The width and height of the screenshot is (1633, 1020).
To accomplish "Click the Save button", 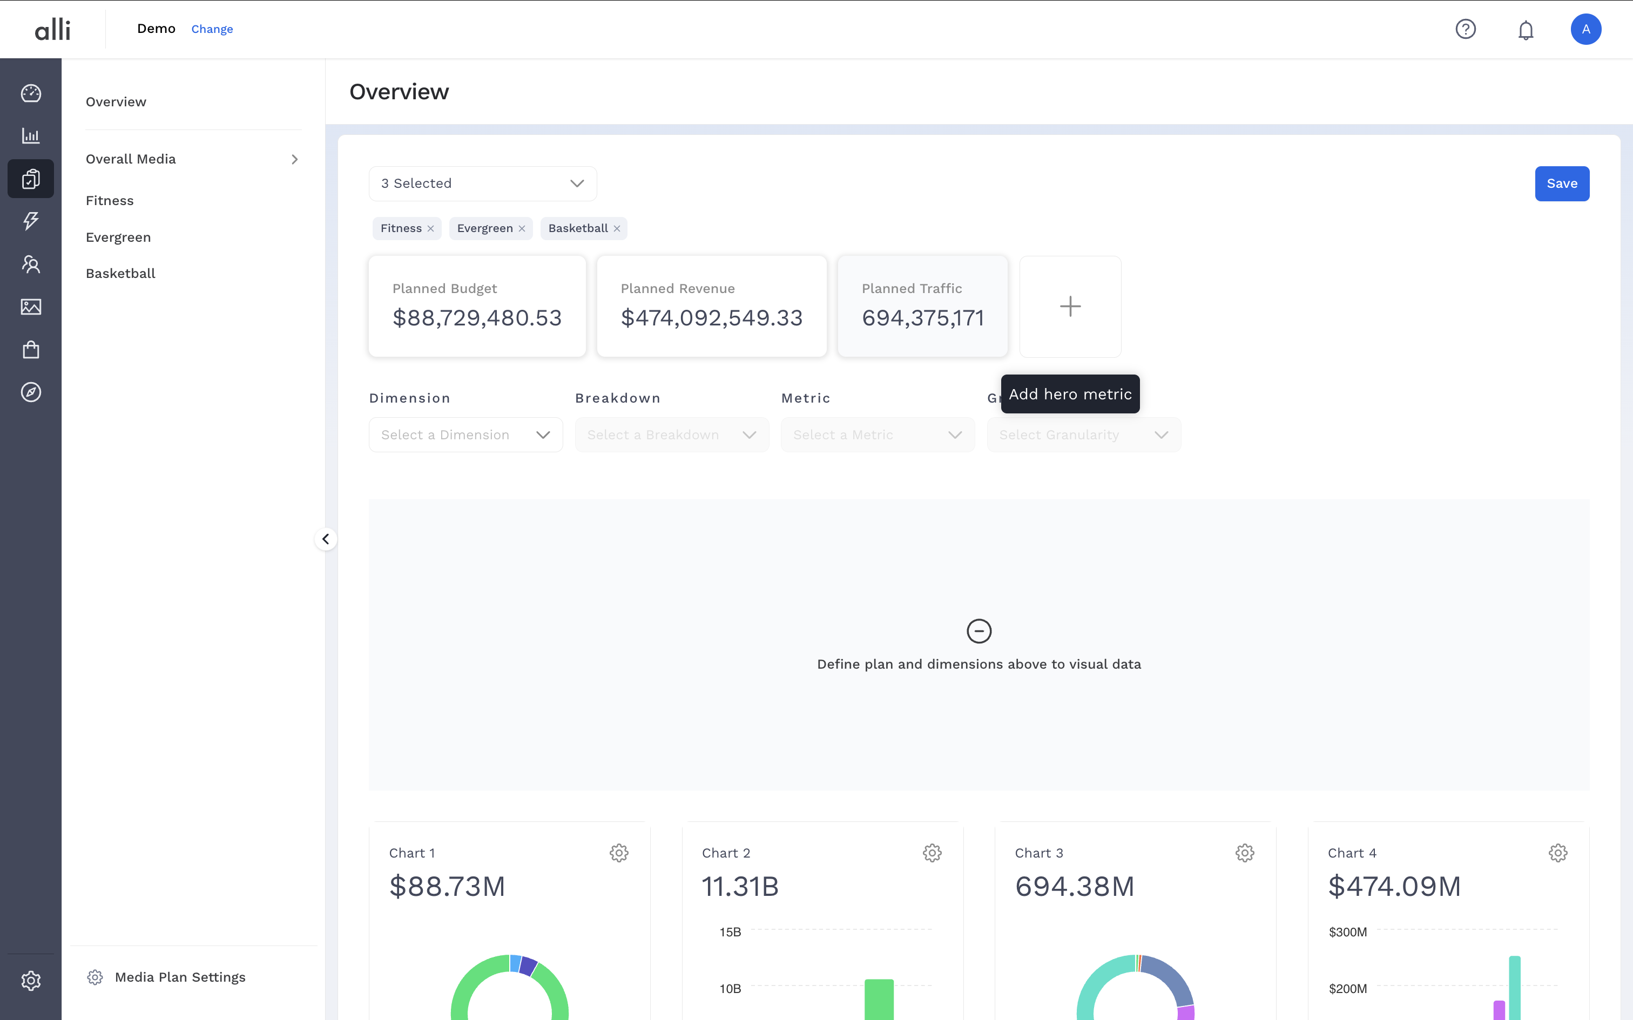I will coord(1562,183).
